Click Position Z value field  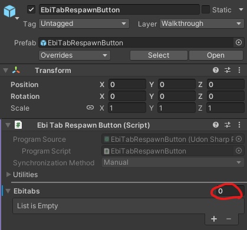click(225, 85)
